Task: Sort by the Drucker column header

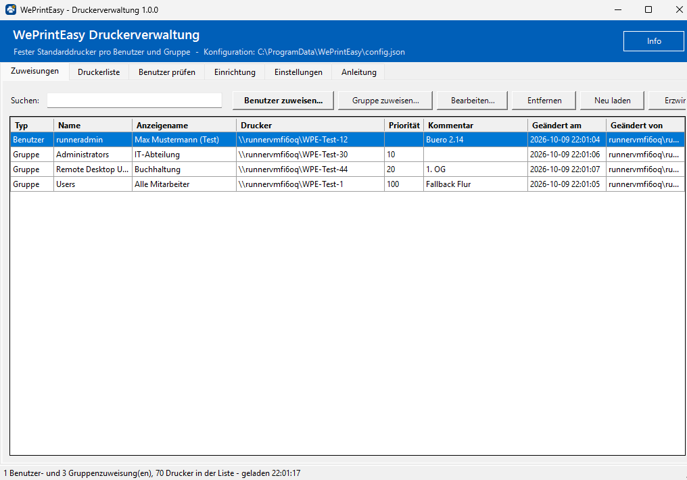Action: [310, 125]
